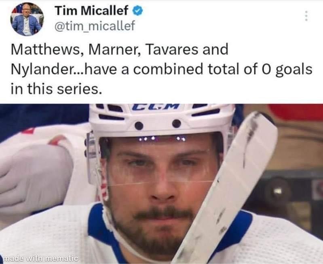This screenshot has width=323, height=264.
Task: Click the phrase in this series
Action: (56, 89)
